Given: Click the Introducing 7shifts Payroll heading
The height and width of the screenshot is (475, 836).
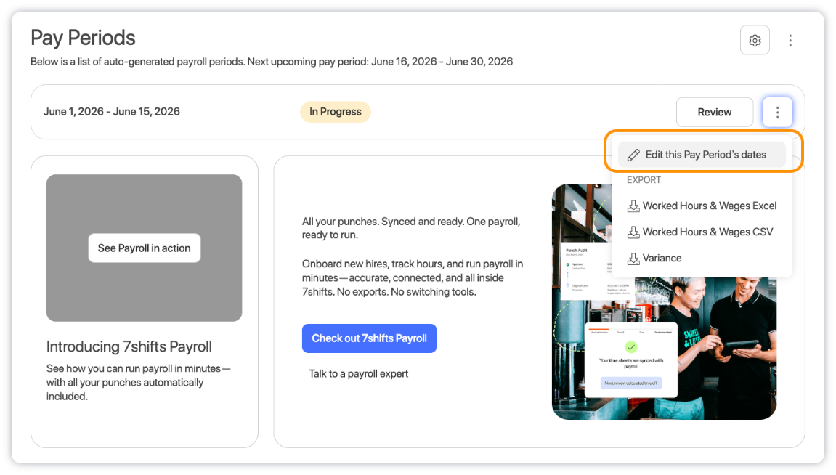Looking at the screenshot, I should coord(129,346).
